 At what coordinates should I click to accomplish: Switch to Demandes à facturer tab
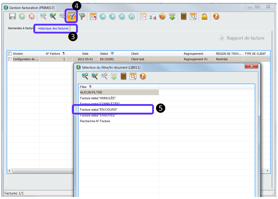pos(20,28)
